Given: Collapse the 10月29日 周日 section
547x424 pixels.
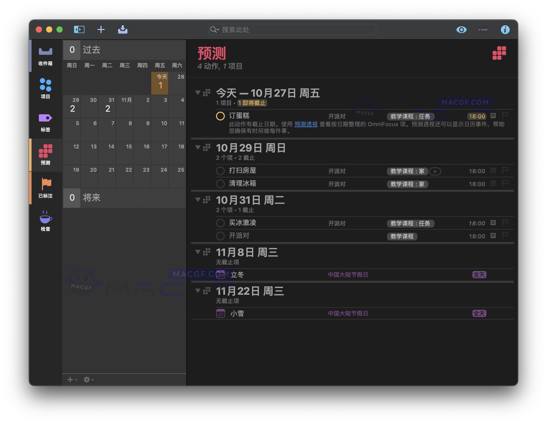Looking at the screenshot, I should (x=198, y=147).
